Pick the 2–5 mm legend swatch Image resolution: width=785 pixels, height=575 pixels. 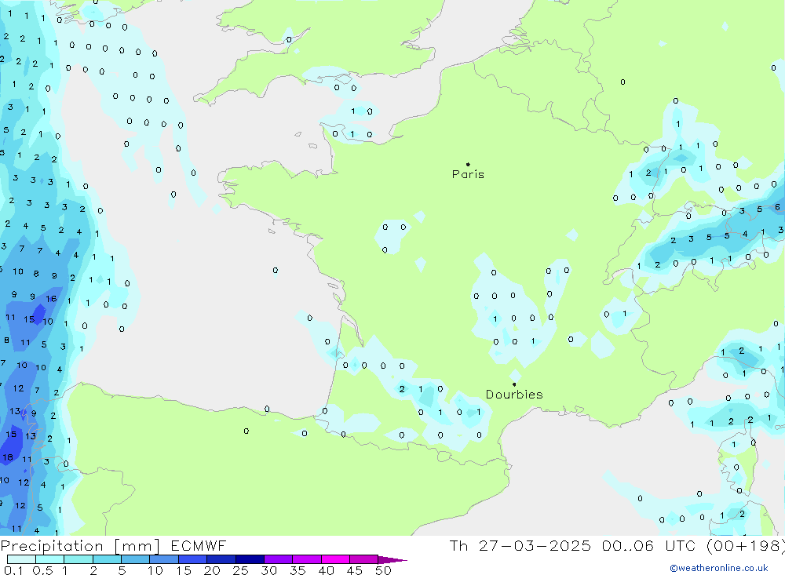click(x=107, y=559)
